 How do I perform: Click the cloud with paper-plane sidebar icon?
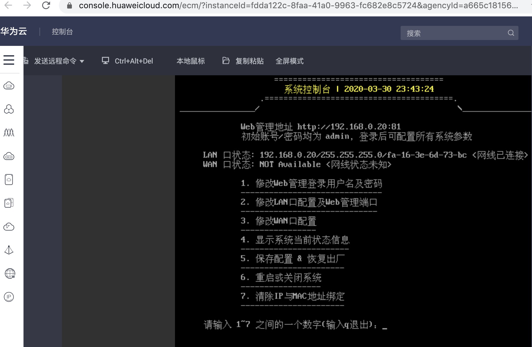click(x=9, y=227)
